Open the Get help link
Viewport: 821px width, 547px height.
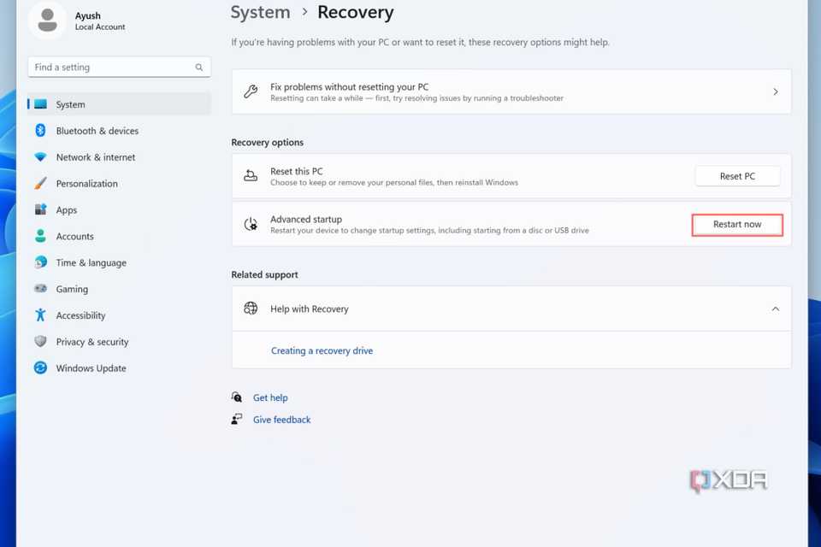click(270, 397)
